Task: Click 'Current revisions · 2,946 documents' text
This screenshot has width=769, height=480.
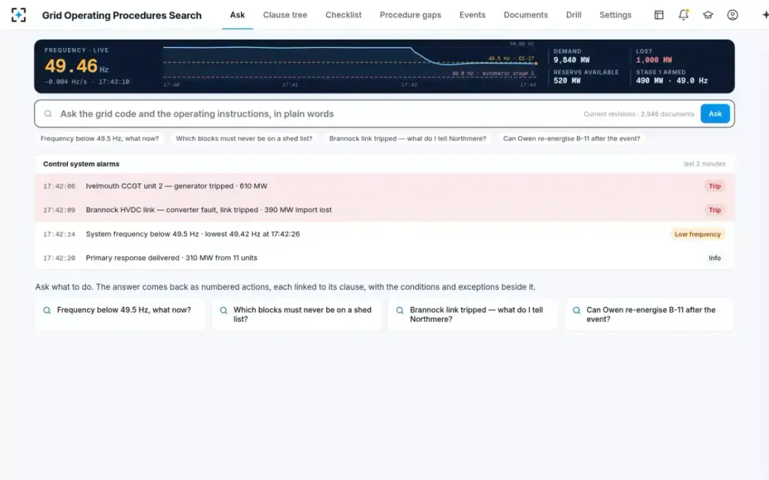Action: (x=638, y=114)
